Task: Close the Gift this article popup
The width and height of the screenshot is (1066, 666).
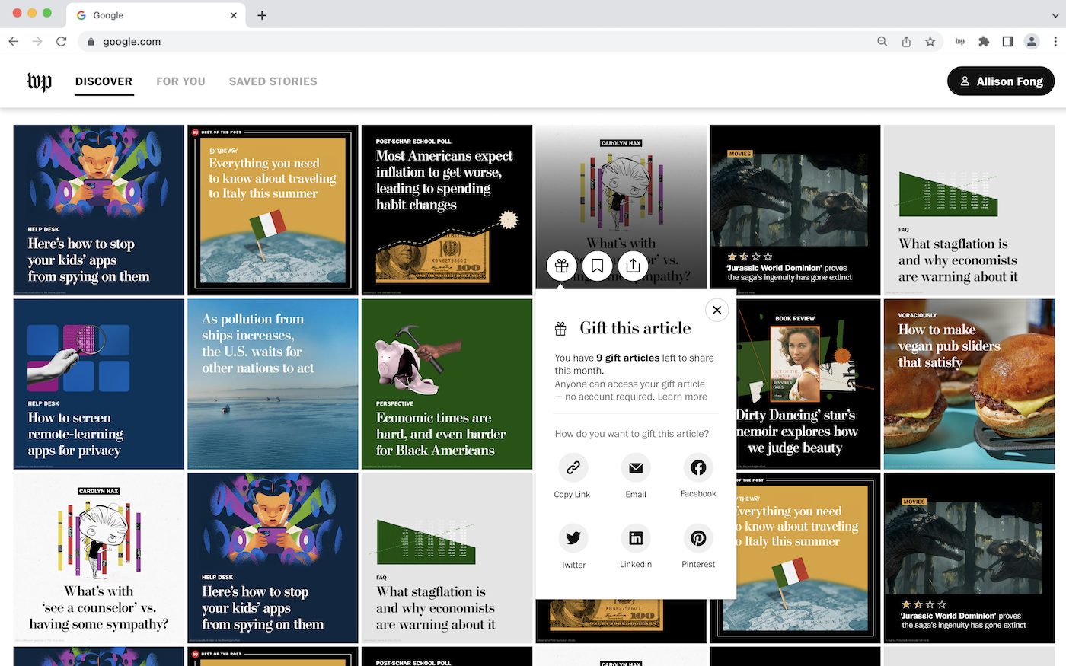Action: (x=717, y=310)
